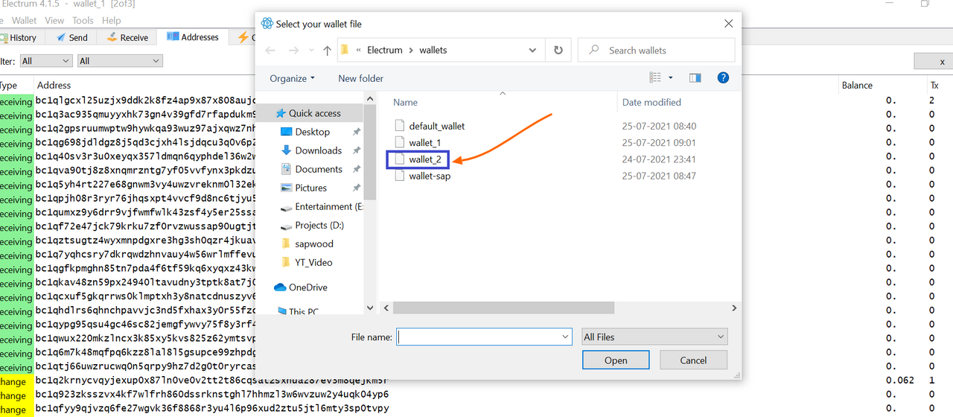
Task: Click the Open button
Action: (616, 360)
